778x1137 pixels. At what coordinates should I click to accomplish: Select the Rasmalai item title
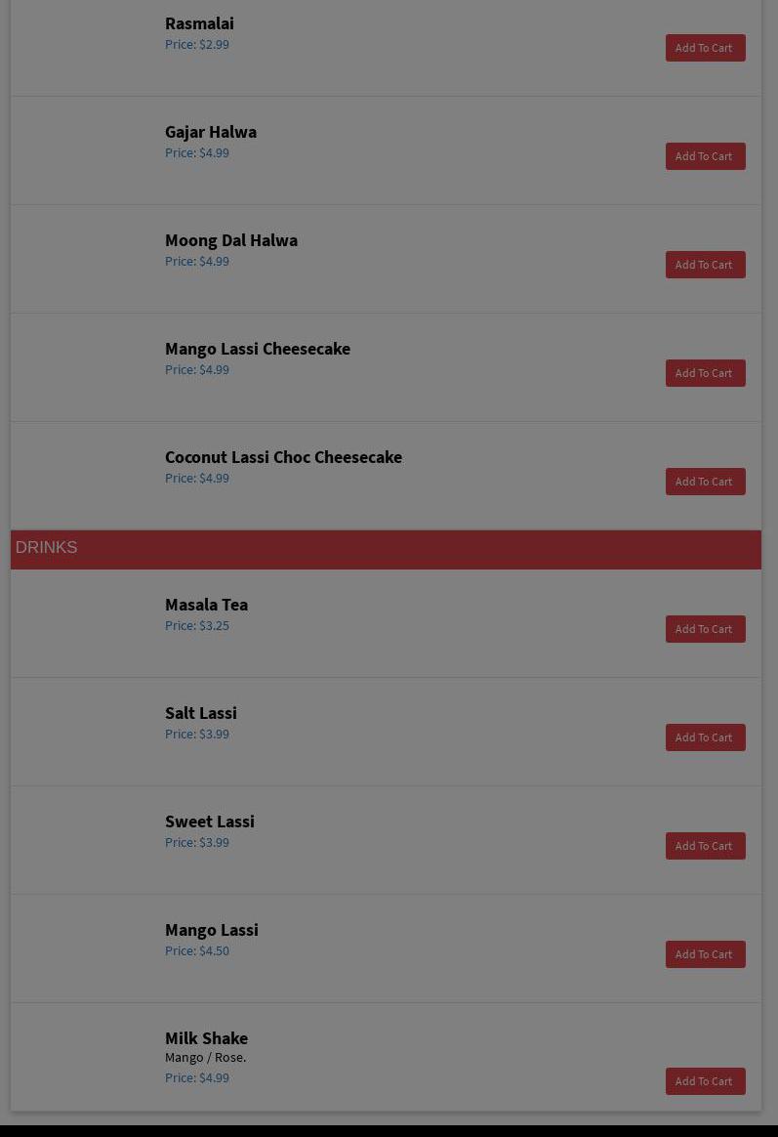pos(199,23)
